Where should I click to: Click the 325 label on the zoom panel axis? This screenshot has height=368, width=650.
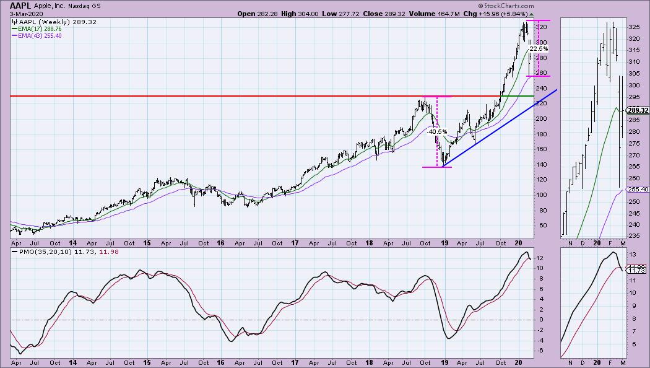point(634,27)
